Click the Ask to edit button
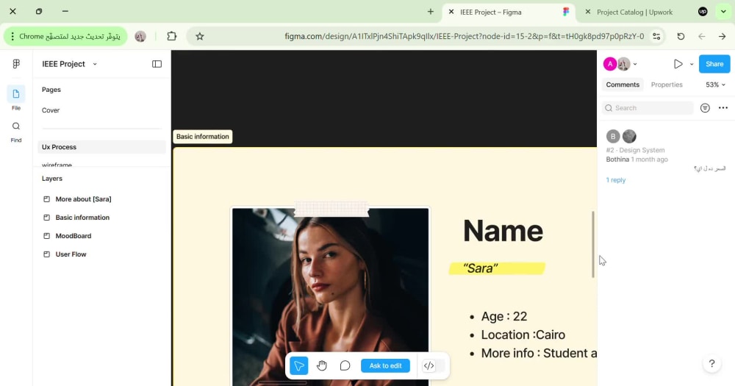Screen dimensions: 735x386 click(385, 365)
